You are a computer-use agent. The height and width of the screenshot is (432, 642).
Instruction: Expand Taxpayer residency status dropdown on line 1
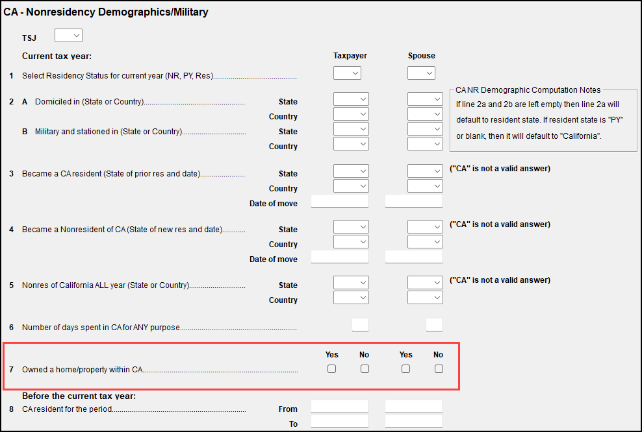pyautogui.click(x=347, y=74)
